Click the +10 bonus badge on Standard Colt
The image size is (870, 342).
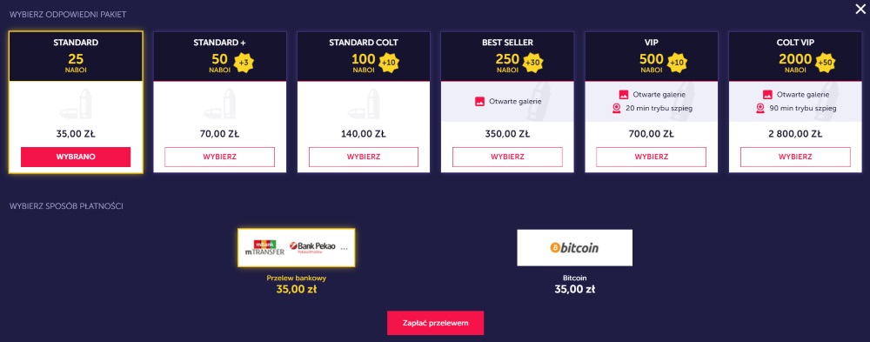click(388, 63)
